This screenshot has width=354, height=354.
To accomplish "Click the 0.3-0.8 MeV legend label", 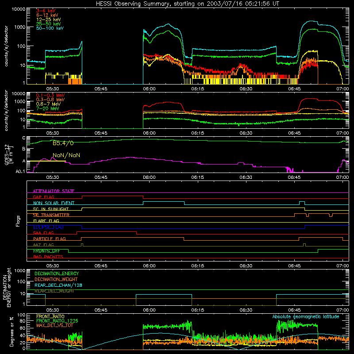I will point(50,100).
